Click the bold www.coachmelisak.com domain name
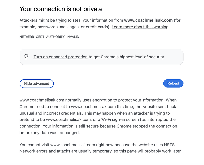 point(148,20)
